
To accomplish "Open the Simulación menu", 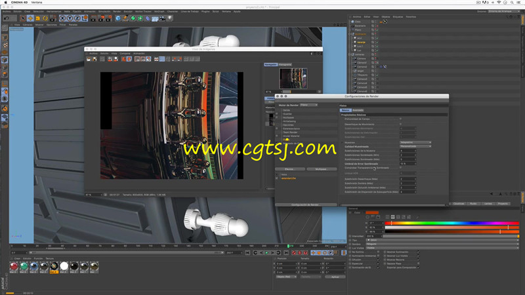I will point(104,11).
